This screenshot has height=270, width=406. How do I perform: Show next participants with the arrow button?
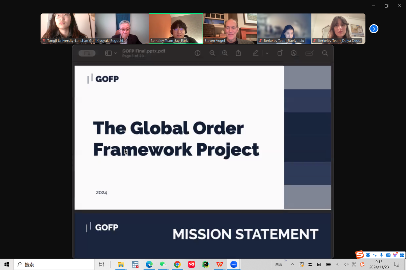pyautogui.click(x=374, y=29)
